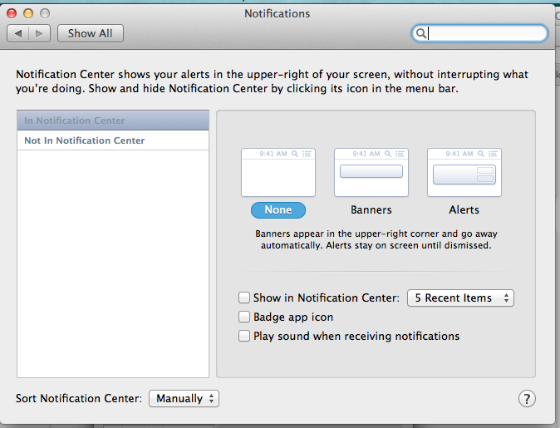Click the back arrow navigation button
Image resolution: width=560 pixels, height=428 pixels.
(x=18, y=33)
